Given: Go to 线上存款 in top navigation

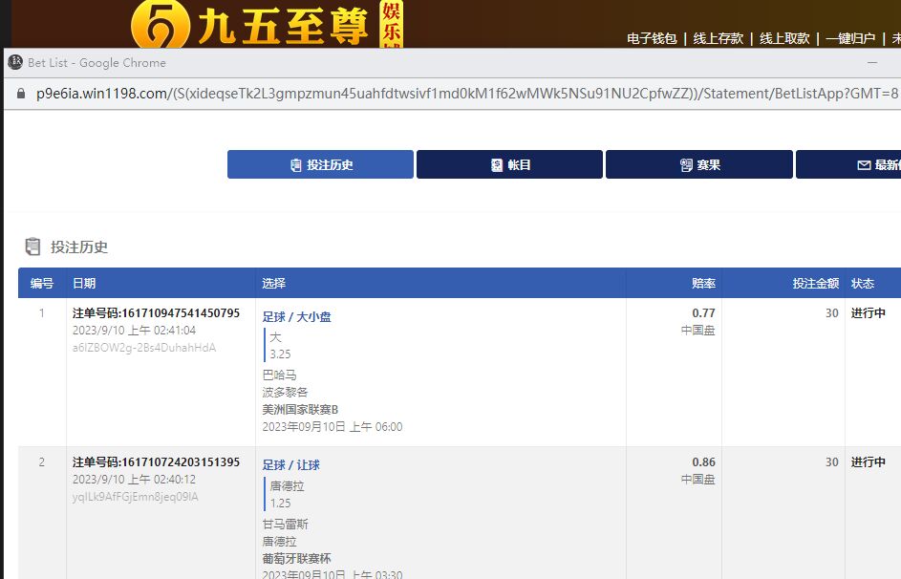Looking at the screenshot, I should click(718, 38).
